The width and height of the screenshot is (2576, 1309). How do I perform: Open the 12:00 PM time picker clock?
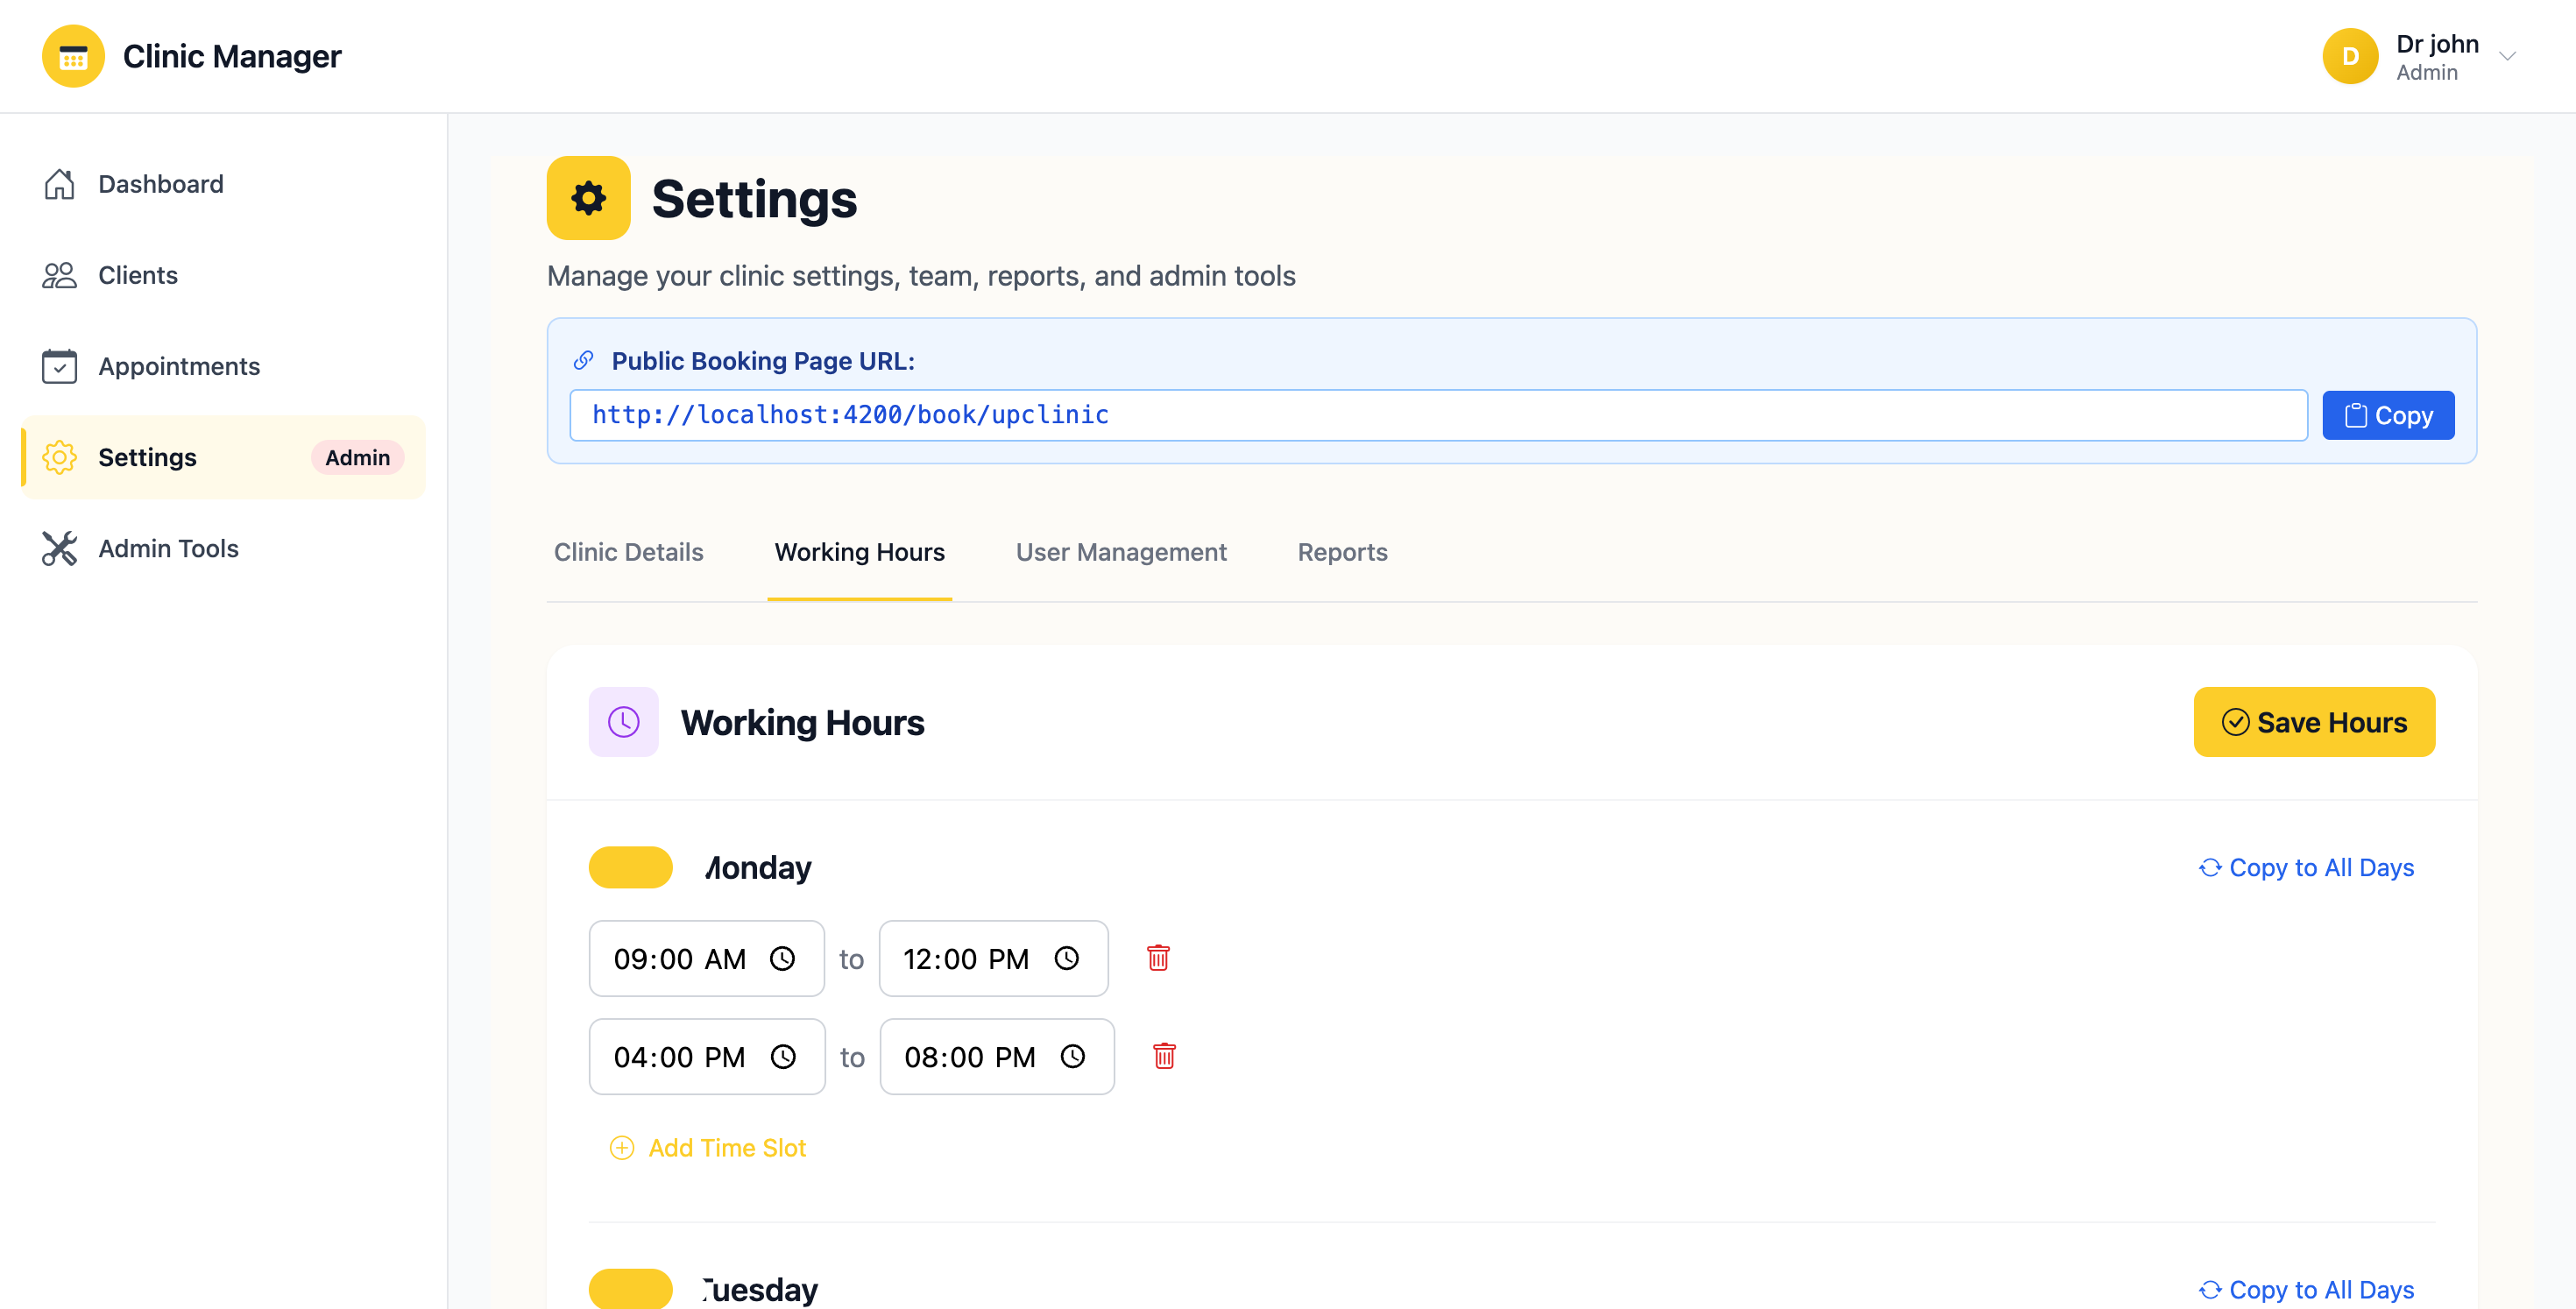[1066, 958]
